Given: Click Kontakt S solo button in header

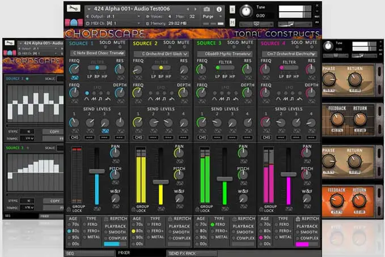Looking at the screenshot, I should (232, 10).
